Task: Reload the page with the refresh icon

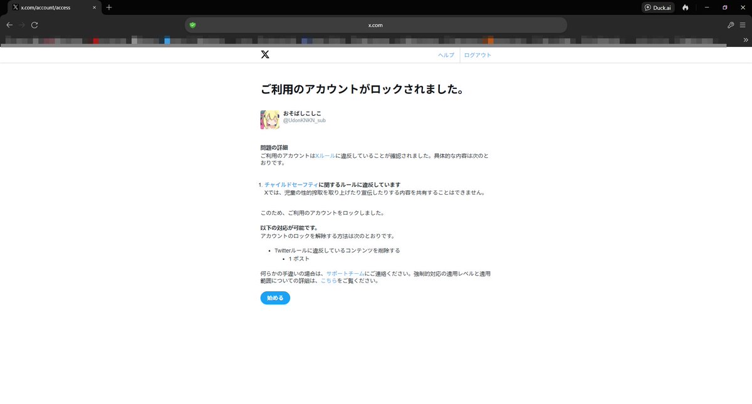Action: [x=34, y=25]
